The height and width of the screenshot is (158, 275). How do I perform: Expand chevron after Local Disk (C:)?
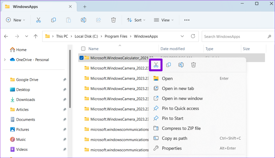tap(101, 36)
